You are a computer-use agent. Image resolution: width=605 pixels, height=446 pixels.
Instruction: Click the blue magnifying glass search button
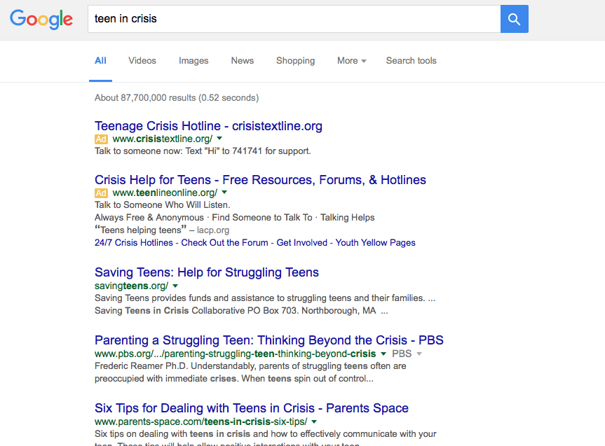click(515, 19)
